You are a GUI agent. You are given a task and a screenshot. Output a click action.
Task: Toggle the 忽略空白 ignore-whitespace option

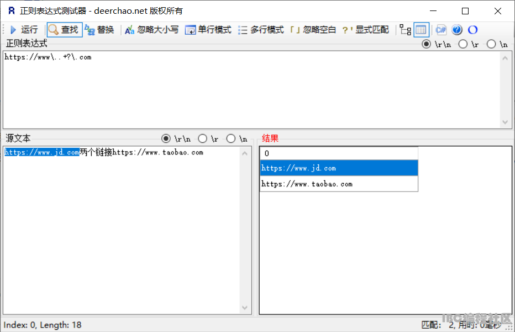pos(312,30)
